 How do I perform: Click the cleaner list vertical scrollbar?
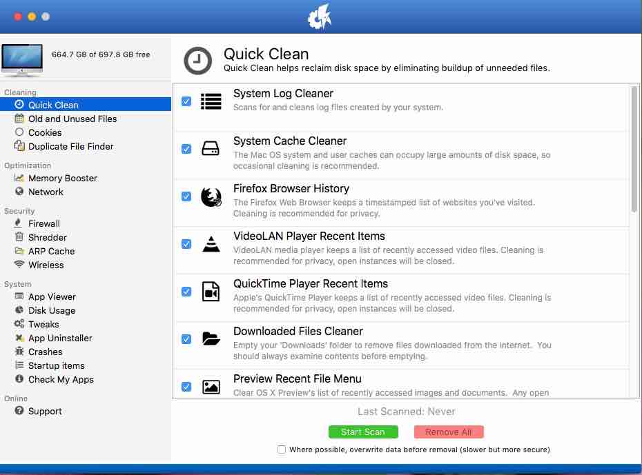(x=634, y=149)
